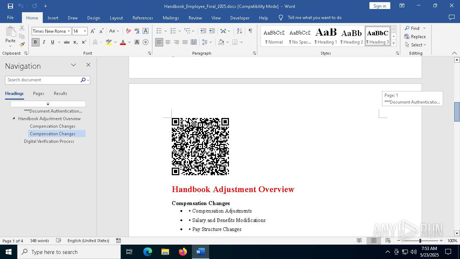Click the Sign in button

pos(379,6)
